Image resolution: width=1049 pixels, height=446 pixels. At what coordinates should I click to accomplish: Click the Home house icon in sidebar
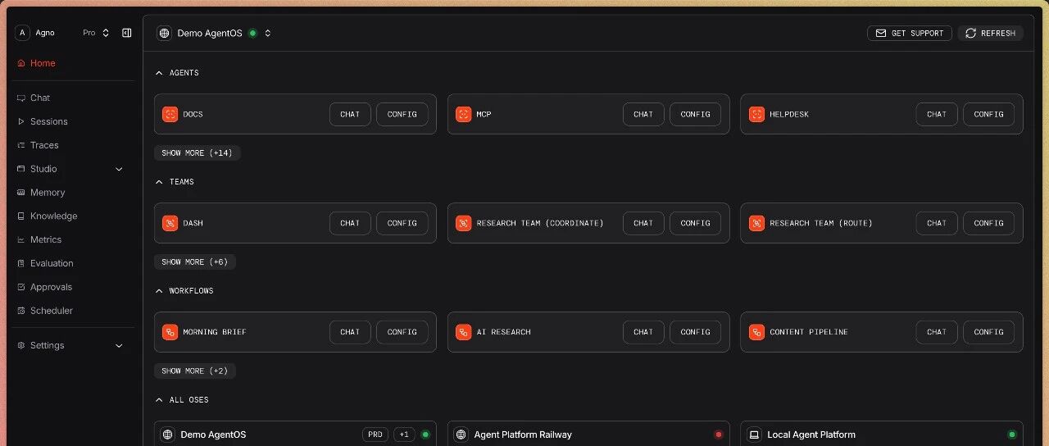pos(21,63)
